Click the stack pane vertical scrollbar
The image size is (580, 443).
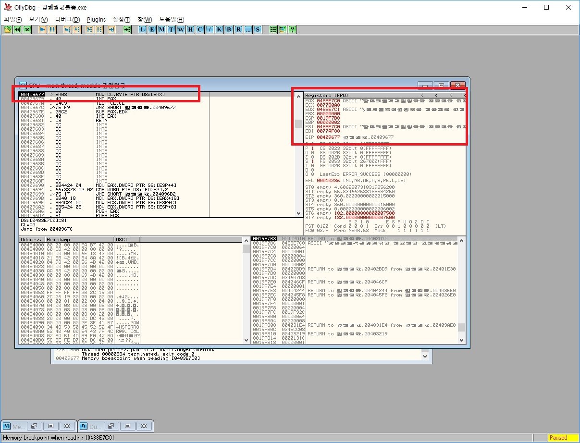click(x=461, y=290)
